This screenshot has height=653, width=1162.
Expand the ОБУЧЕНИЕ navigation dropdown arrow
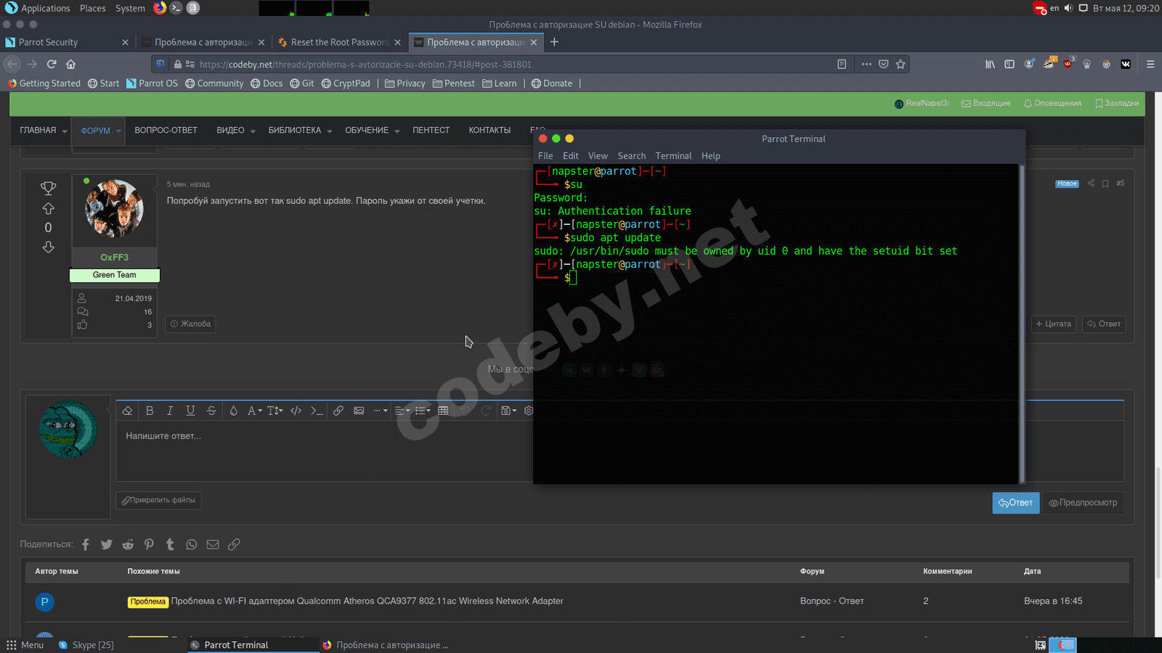click(x=397, y=131)
